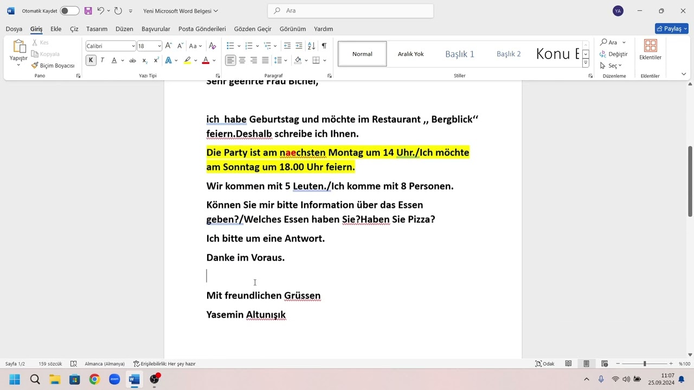Image resolution: width=694 pixels, height=390 pixels.
Task: Toggle superscript formatting
Action: [156, 60]
